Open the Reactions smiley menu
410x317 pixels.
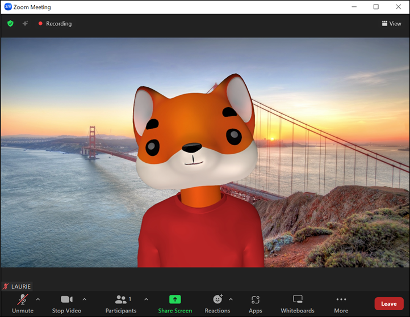217,303
